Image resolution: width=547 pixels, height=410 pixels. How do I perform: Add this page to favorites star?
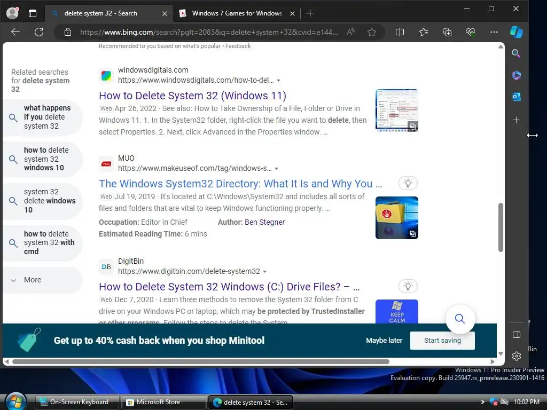pyautogui.click(x=372, y=32)
